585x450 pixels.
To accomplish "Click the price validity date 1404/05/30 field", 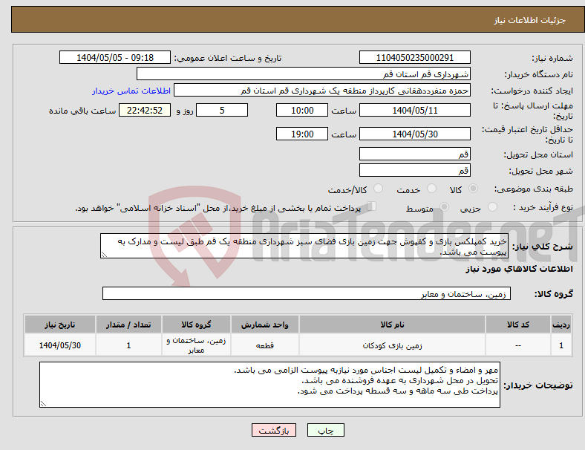I will pos(415,134).
